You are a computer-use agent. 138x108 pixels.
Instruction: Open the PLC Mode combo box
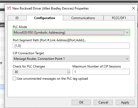click(x=71, y=33)
